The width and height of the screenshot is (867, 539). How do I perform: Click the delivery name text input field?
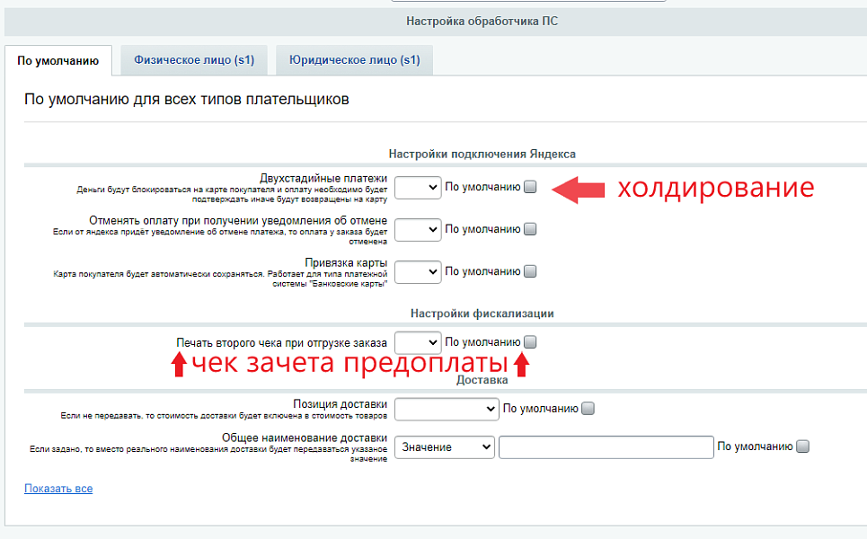(x=606, y=446)
